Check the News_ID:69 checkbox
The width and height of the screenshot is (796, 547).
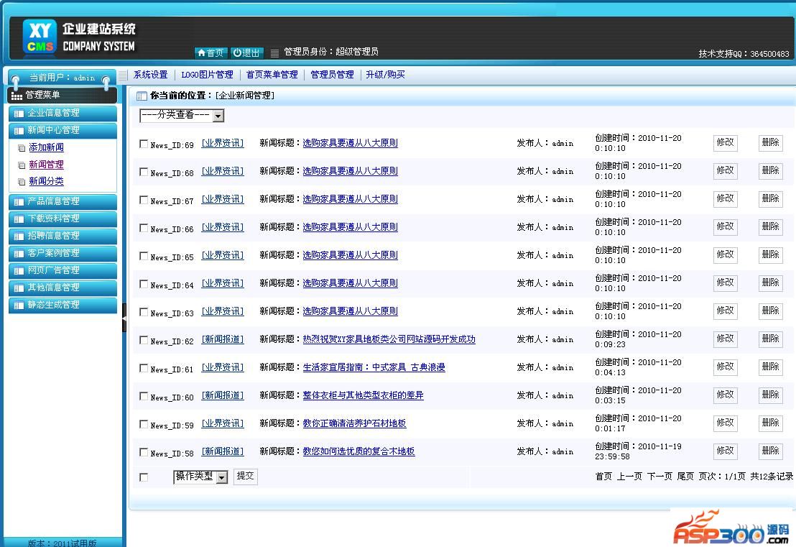[x=144, y=144]
